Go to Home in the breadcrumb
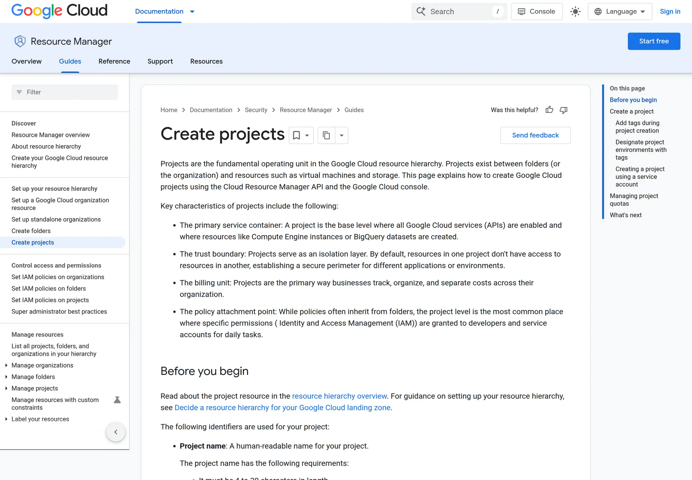 point(169,110)
